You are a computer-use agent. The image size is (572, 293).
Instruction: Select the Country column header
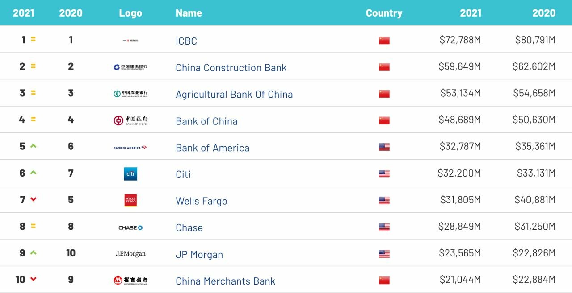pos(384,13)
